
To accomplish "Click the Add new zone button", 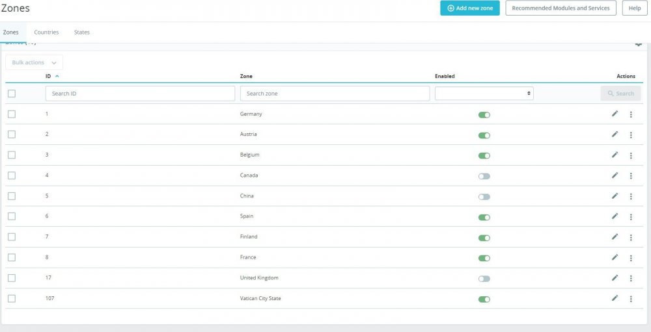I will [x=470, y=8].
